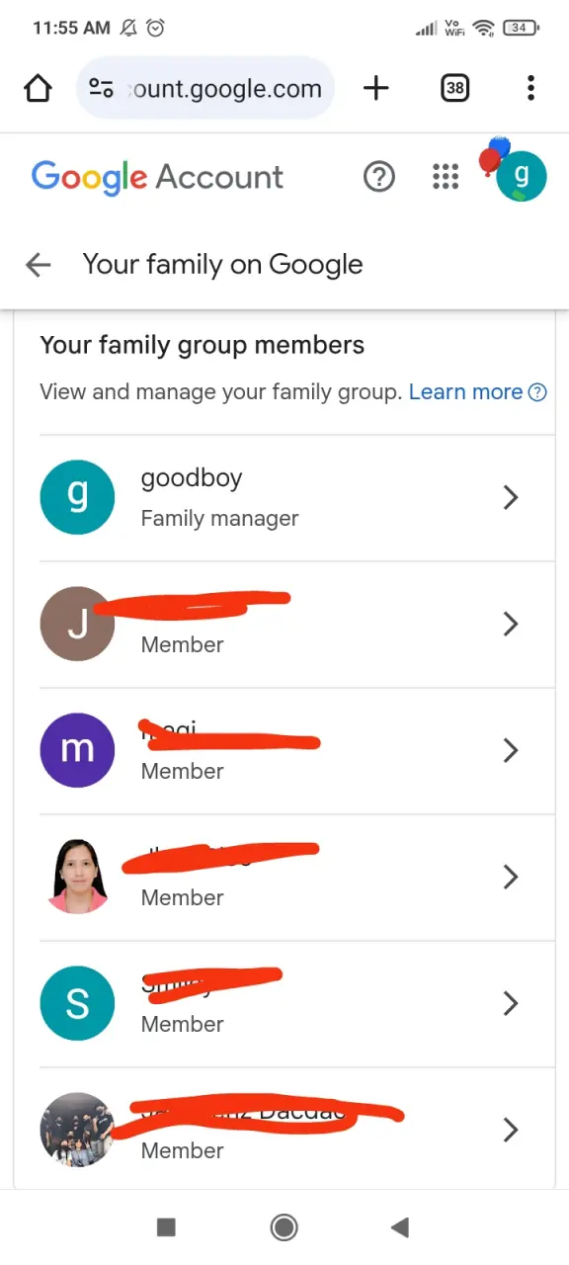Open the profile avatar with letter g
The width and height of the screenshot is (569, 1265).
point(521,177)
